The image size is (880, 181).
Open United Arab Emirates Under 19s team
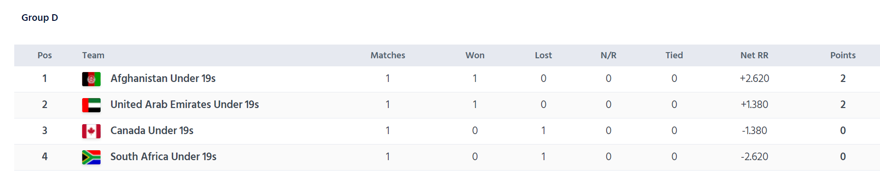click(x=185, y=105)
